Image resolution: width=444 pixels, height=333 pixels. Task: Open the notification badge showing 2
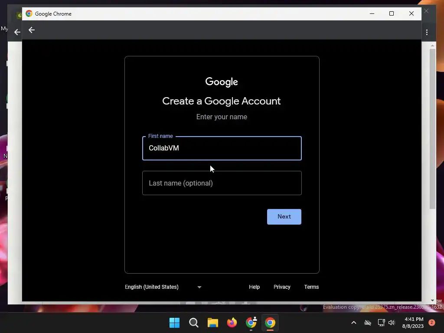click(x=432, y=323)
